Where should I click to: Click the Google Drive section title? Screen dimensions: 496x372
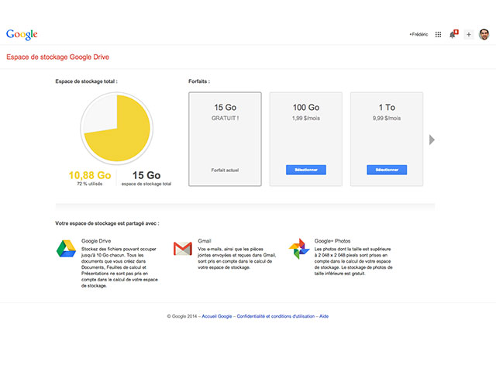96,241
